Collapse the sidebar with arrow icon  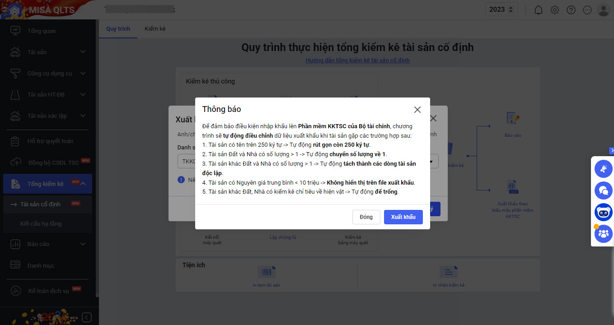(87, 317)
